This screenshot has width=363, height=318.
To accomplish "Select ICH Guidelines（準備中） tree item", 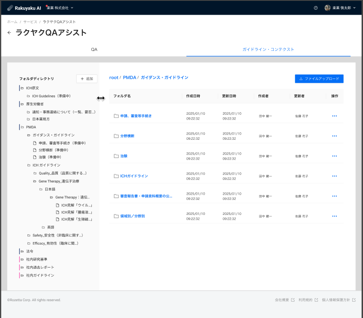I will (51, 96).
